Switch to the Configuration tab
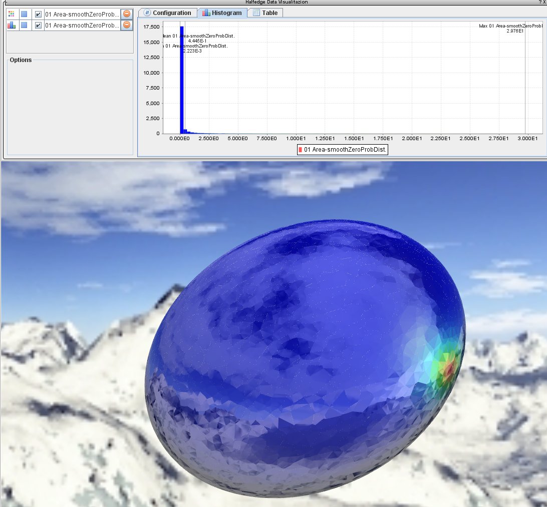 point(167,13)
